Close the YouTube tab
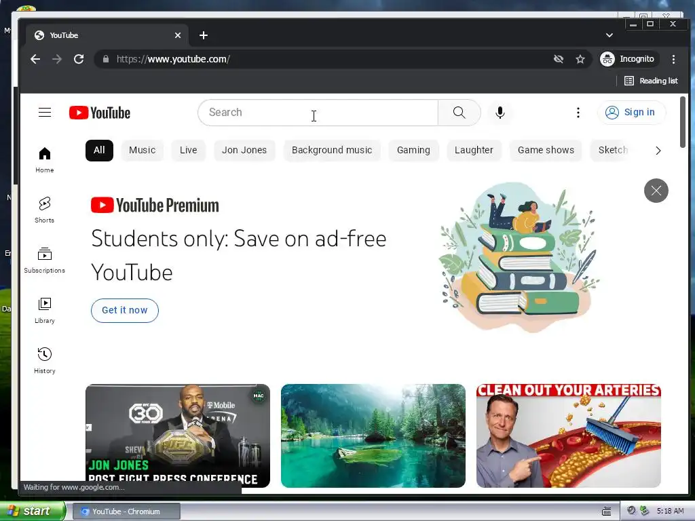 (178, 35)
